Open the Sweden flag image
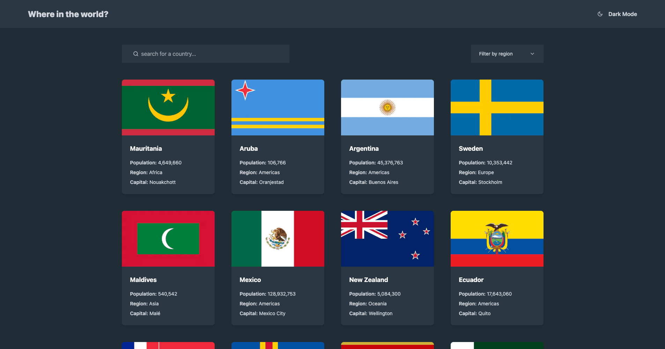The width and height of the screenshot is (665, 349). pyautogui.click(x=497, y=107)
